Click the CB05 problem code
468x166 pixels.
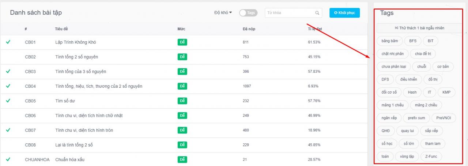pos(30,101)
